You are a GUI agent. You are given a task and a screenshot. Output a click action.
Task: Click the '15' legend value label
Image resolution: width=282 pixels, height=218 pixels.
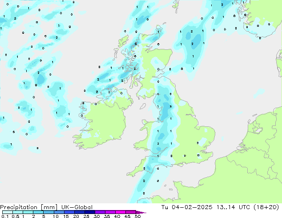point(66,216)
